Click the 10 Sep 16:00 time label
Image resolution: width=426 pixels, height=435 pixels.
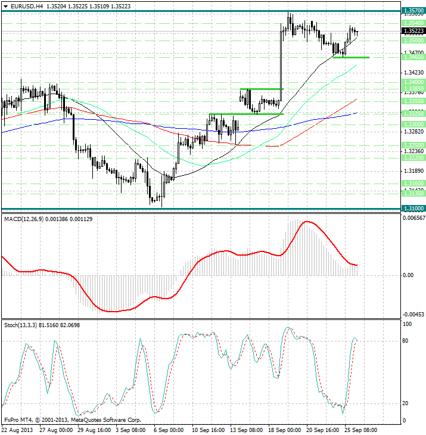point(209,430)
